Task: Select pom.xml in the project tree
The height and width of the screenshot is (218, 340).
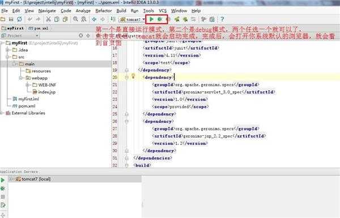Action: [x=24, y=106]
